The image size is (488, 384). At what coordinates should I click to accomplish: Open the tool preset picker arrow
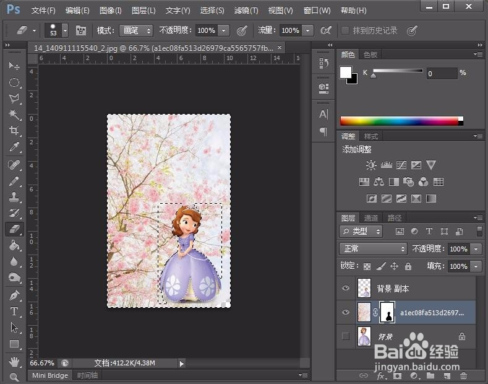coord(34,30)
